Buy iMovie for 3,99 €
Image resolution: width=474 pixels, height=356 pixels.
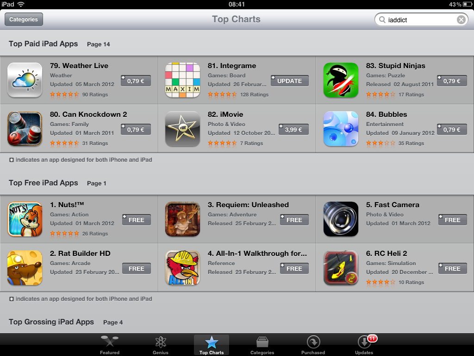[x=293, y=130]
